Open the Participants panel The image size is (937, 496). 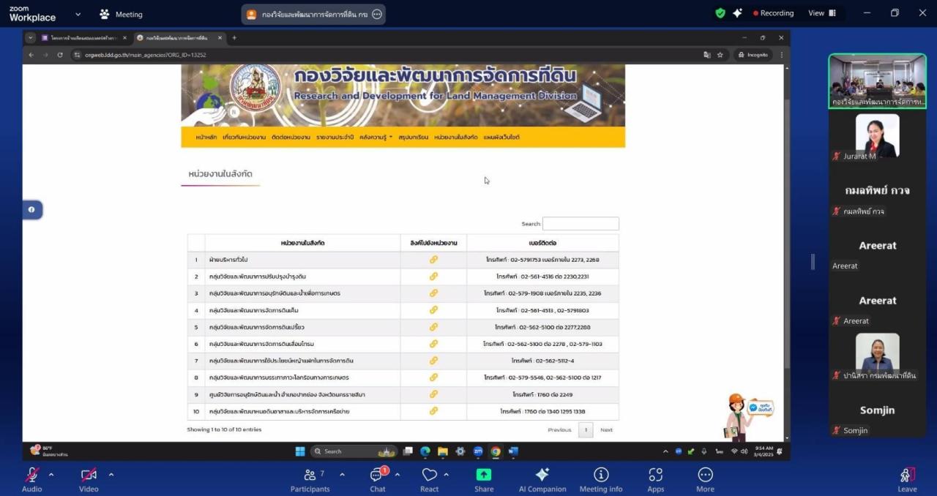[310, 479]
